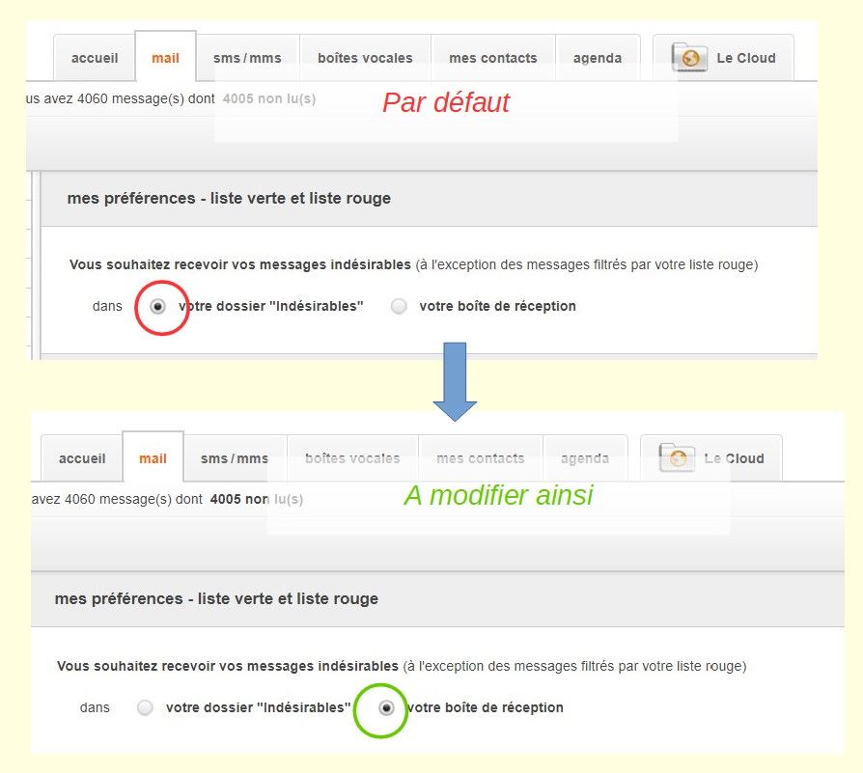Open the Le Cloud label in the top screenshot

click(746, 58)
